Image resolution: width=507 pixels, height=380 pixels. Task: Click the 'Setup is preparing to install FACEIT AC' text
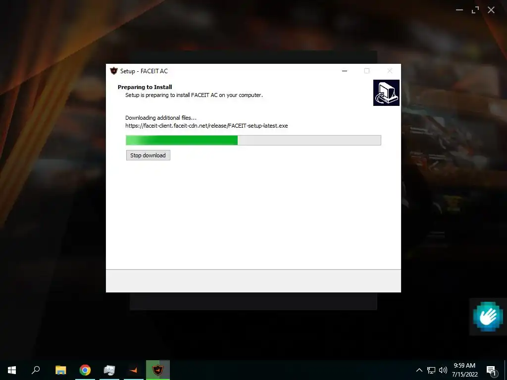194,95
